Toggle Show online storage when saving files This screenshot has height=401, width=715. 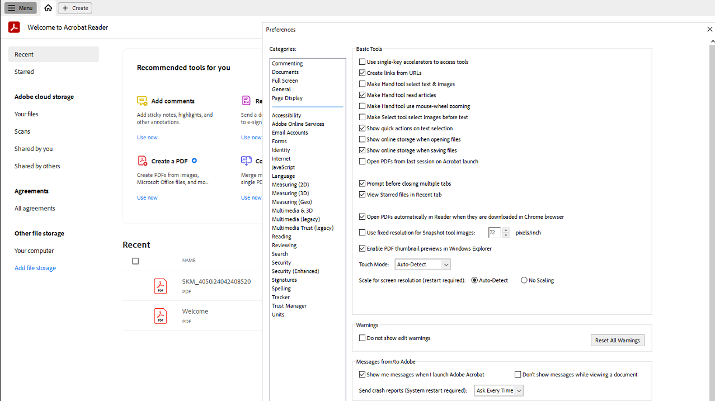coord(362,150)
